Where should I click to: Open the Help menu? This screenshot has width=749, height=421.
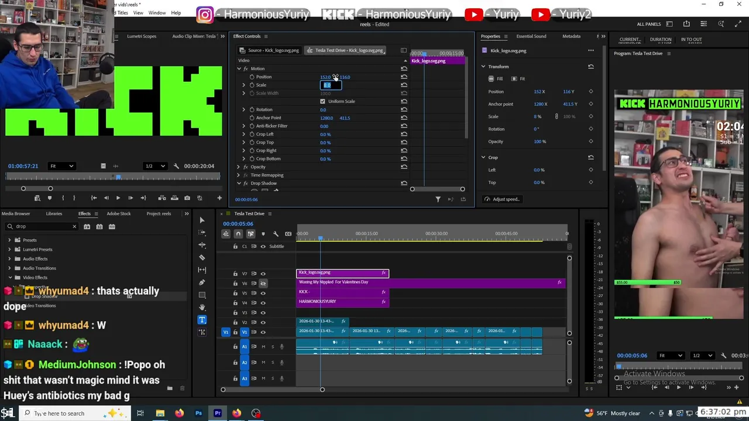click(176, 13)
